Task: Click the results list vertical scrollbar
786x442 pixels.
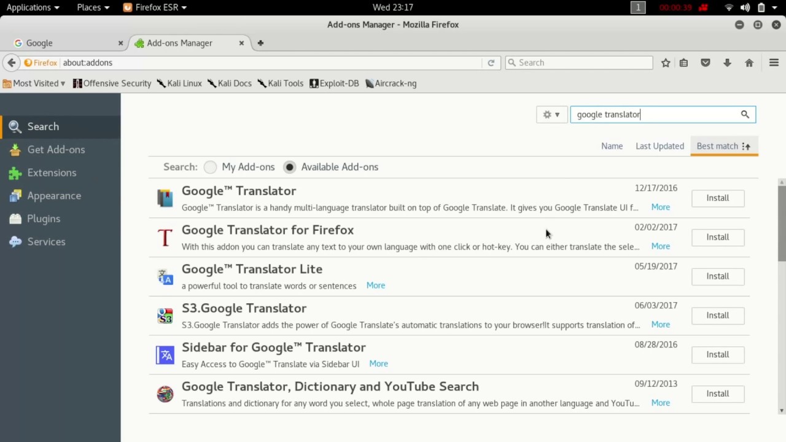Action: pos(782,221)
